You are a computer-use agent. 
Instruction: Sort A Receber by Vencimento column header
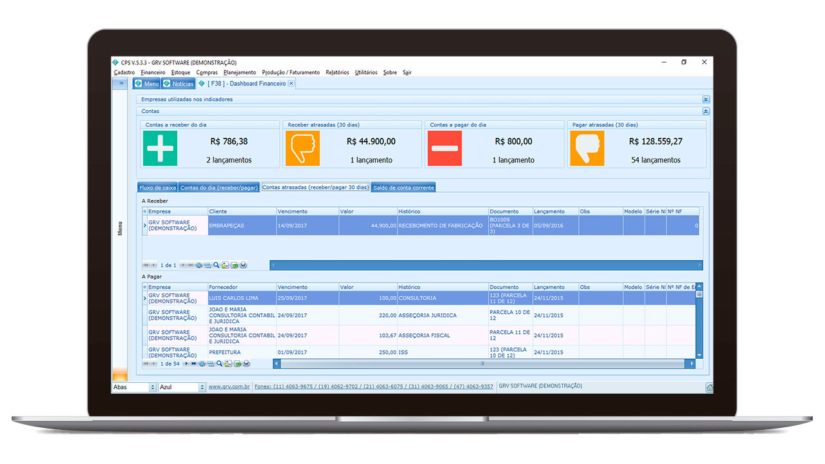point(307,211)
